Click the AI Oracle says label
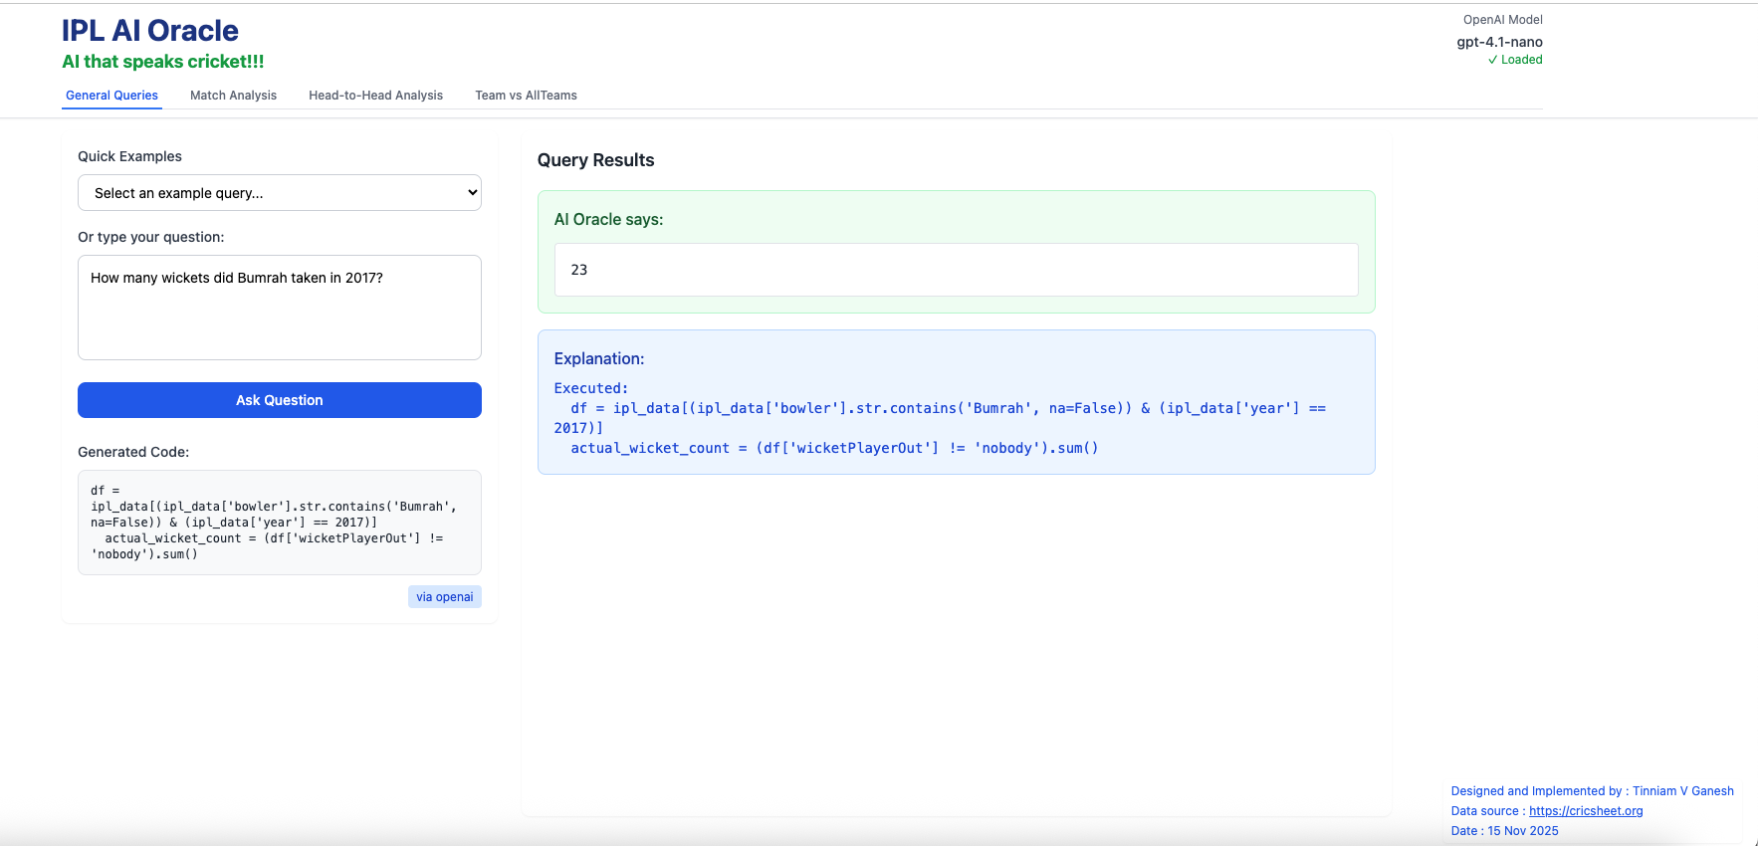The image size is (1758, 846). click(x=608, y=220)
